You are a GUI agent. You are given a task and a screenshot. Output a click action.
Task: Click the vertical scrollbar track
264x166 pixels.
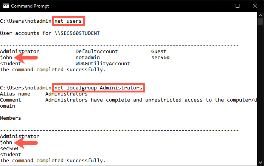coord(261,95)
